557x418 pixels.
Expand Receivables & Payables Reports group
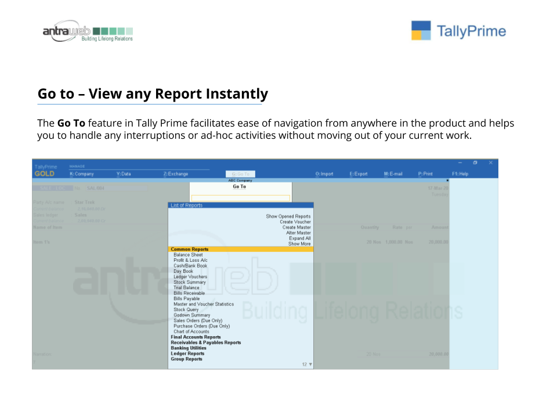click(x=205, y=343)
